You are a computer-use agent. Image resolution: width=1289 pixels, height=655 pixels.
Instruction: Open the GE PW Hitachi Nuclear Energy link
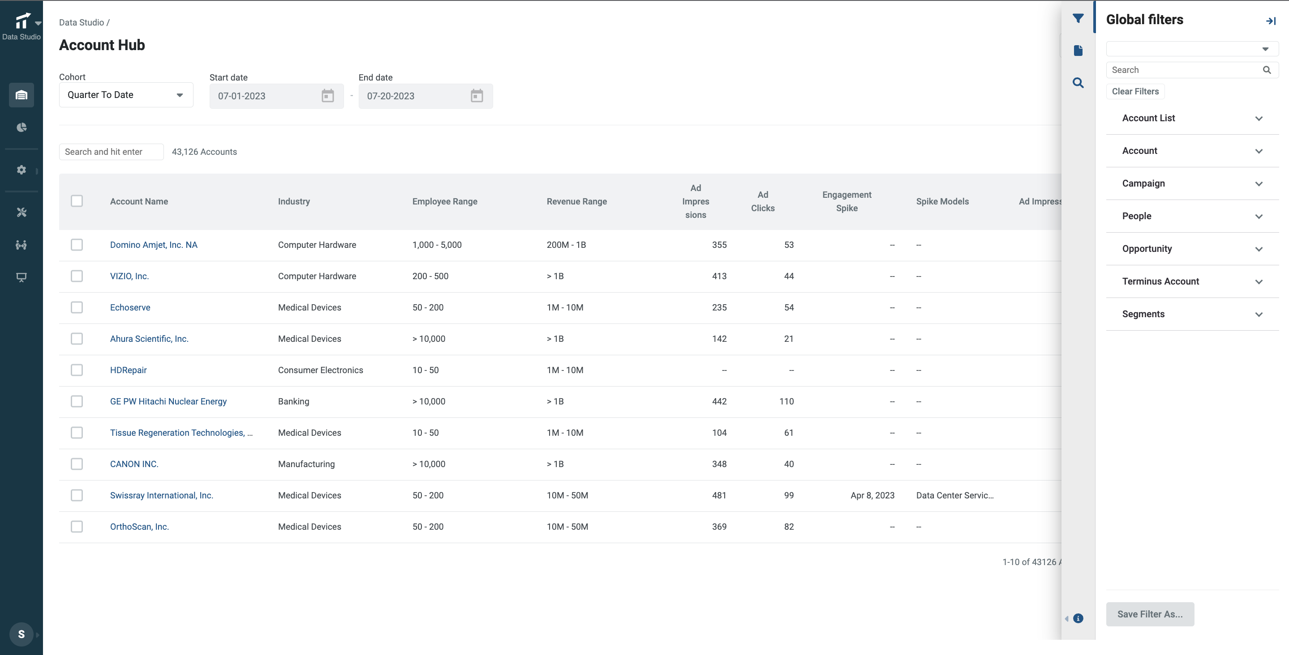click(x=168, y=401)
